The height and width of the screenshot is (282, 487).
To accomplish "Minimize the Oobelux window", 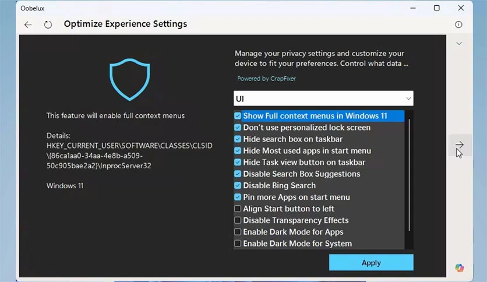I will [413, 8].
